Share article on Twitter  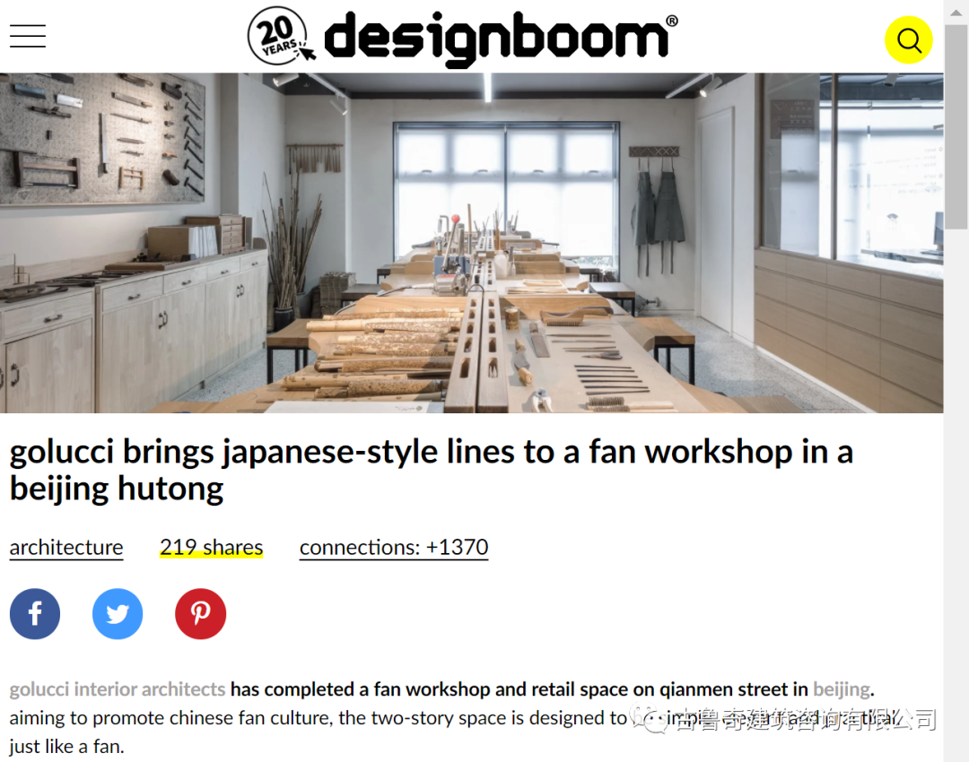pos(118,614)
